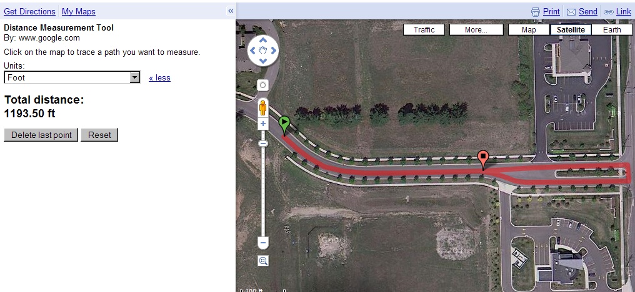Zoom out using bottom minus button
The image size is (635, 292).
(263, 243)
